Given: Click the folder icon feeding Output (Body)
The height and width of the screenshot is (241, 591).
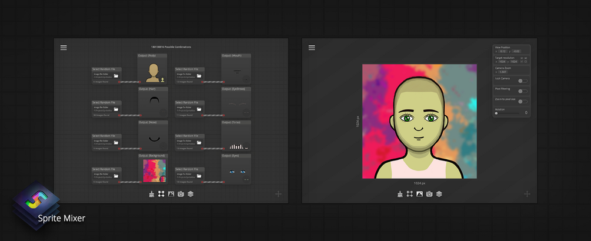Looking at the screenshot, I should (116, 76).
